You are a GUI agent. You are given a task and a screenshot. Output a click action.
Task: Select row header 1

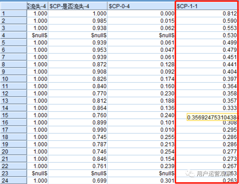[14, 14]
